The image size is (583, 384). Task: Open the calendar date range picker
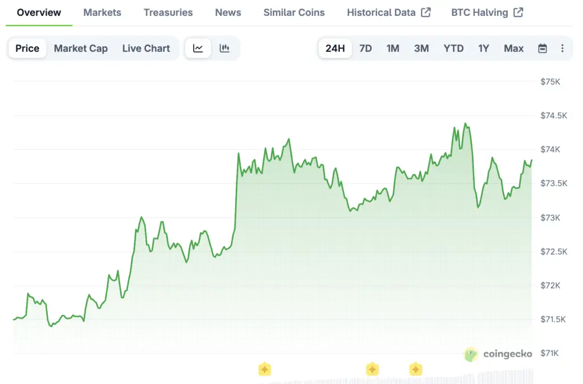tap(543, 48)
